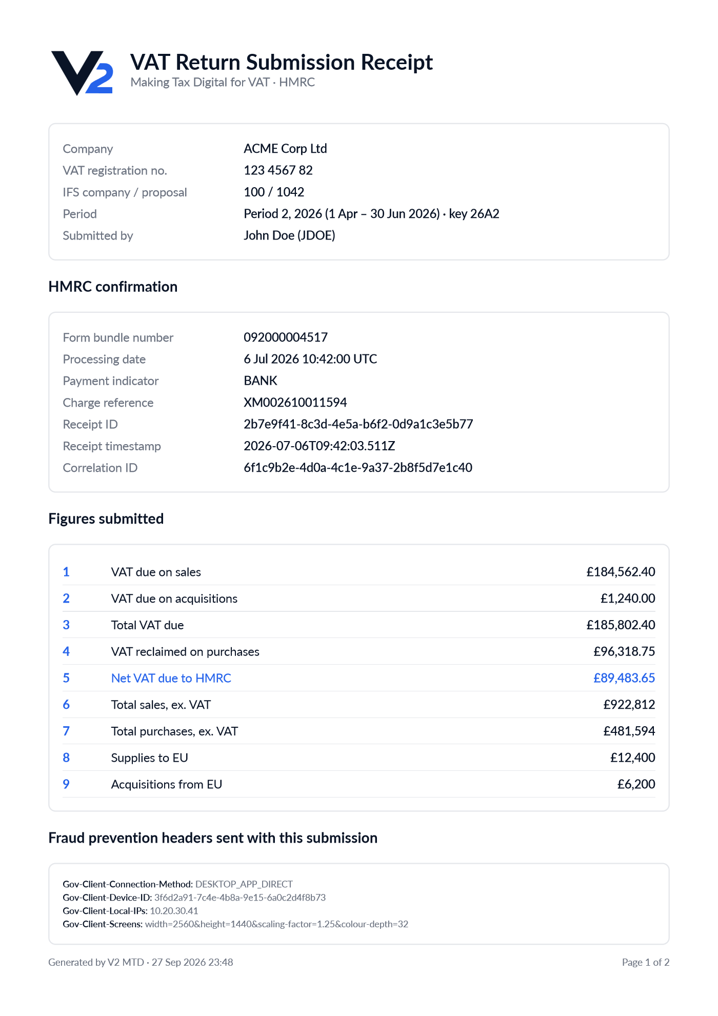The height and width of the screenshot is (1016, 718).
Task: Select payment indicator BANK
Action: point(261,381)
